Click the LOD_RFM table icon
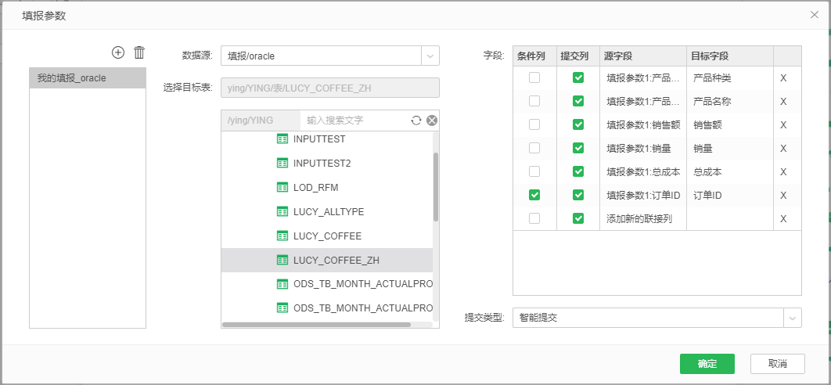The image size is (831, 385). click(283, 187)
